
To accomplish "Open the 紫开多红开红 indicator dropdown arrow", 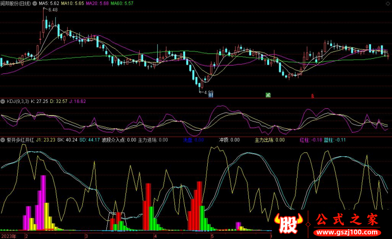I will (x=3, y=140).
